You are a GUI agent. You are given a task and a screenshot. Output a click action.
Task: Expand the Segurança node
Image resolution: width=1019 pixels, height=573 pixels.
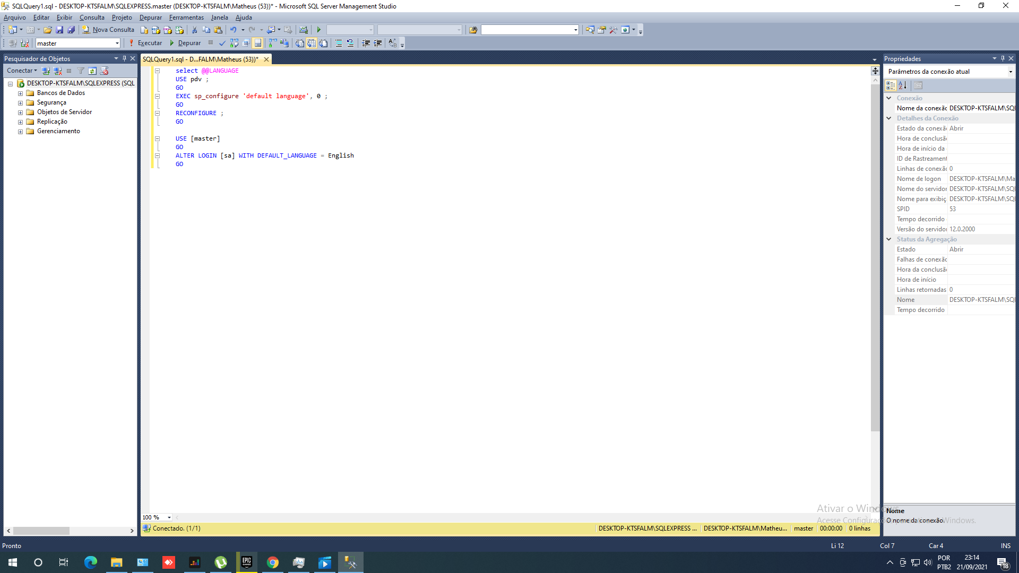tap(20, 103)
